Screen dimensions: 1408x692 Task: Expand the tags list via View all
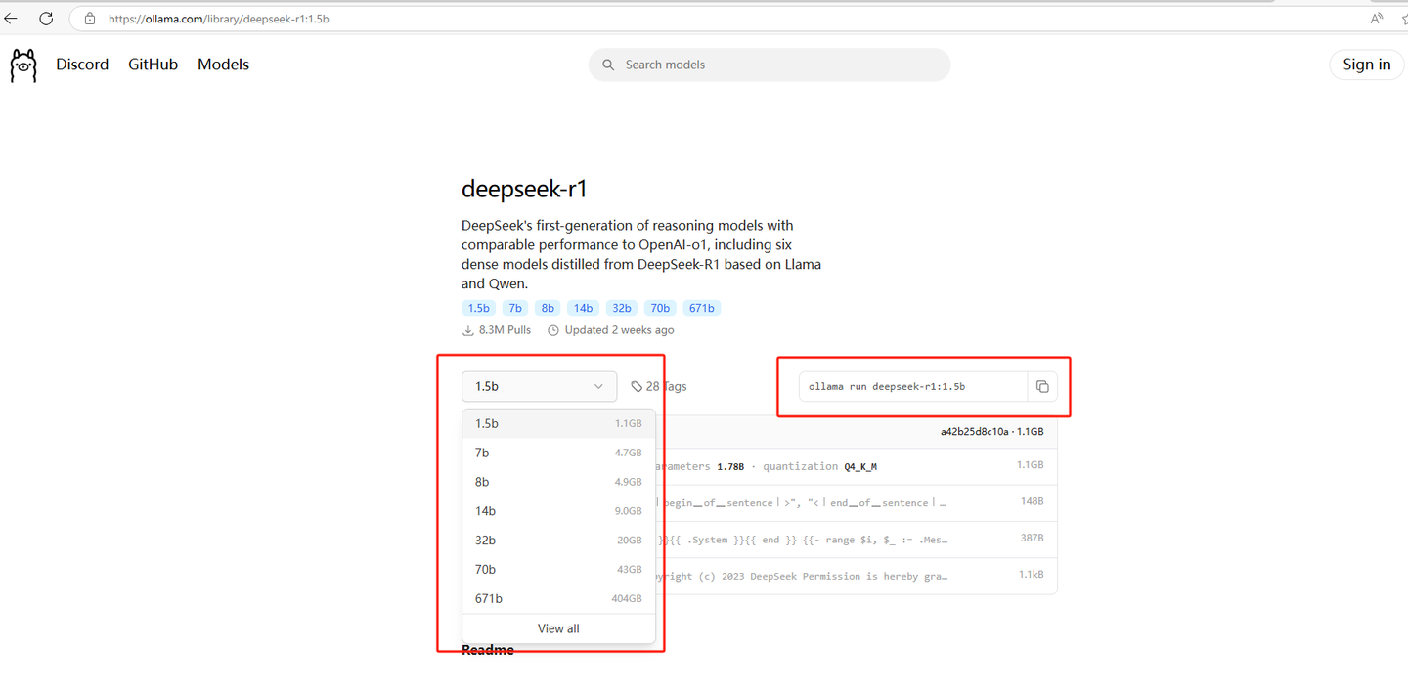point(557,628)
